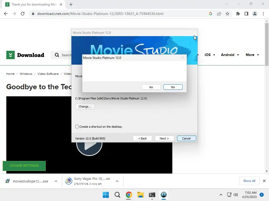The width and height of the screenshot is (269, 201).
Task: Show hidden system tray icons
Action: (x=221, y=195)
